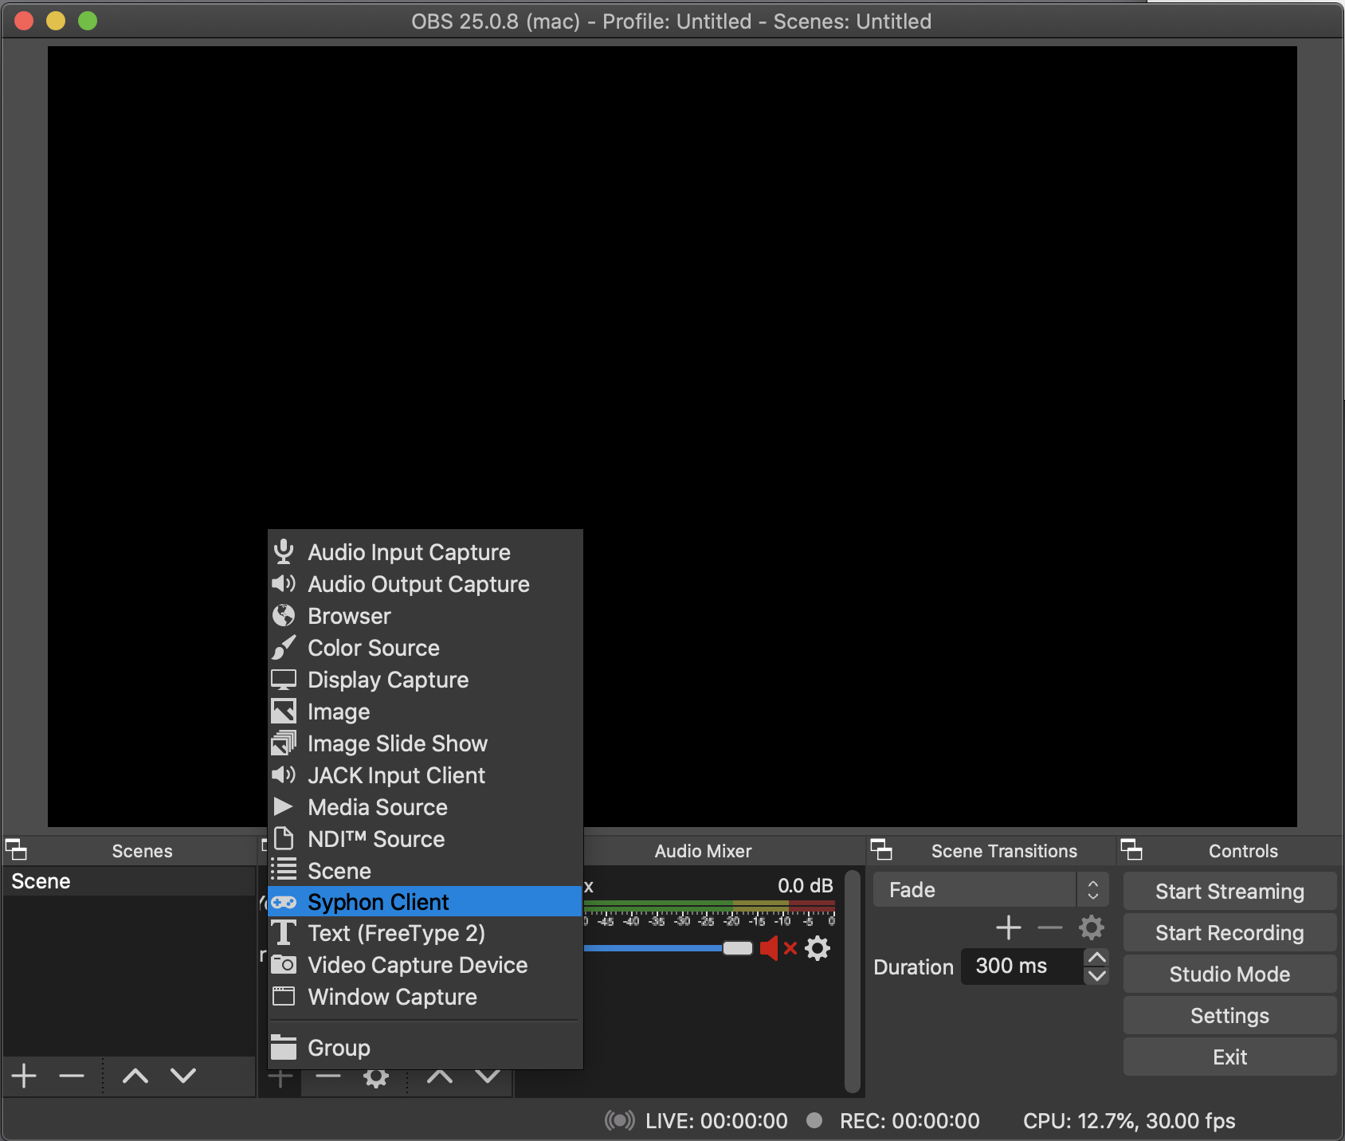Select JACK Input Client
The width and height of the screenshot is (1345, 1141).
click(425, 775)
